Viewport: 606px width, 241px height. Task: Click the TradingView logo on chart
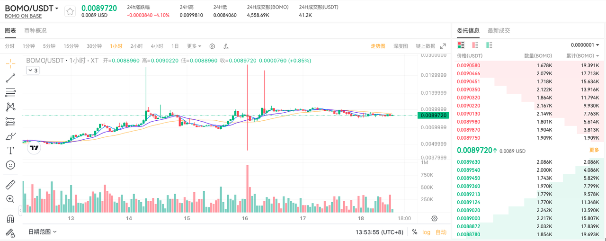click(x=34, y=148)
